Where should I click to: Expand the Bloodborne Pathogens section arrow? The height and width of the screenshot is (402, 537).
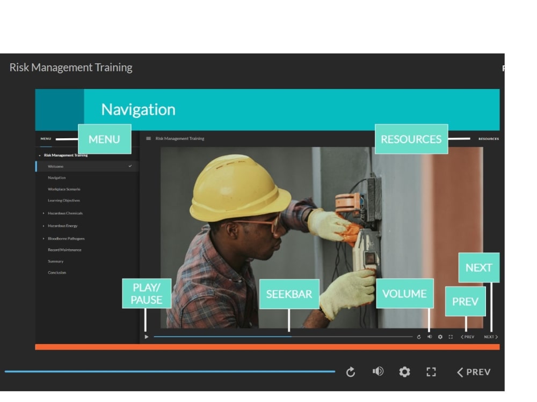click(x=43, y=239)
